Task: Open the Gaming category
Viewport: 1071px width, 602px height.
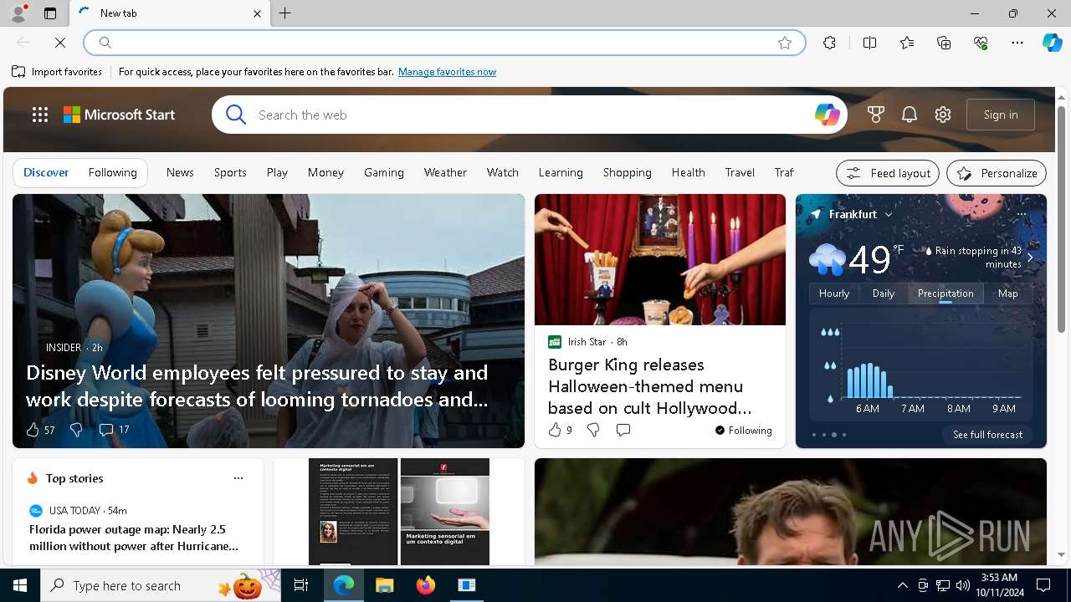Action: pos(384,172)
